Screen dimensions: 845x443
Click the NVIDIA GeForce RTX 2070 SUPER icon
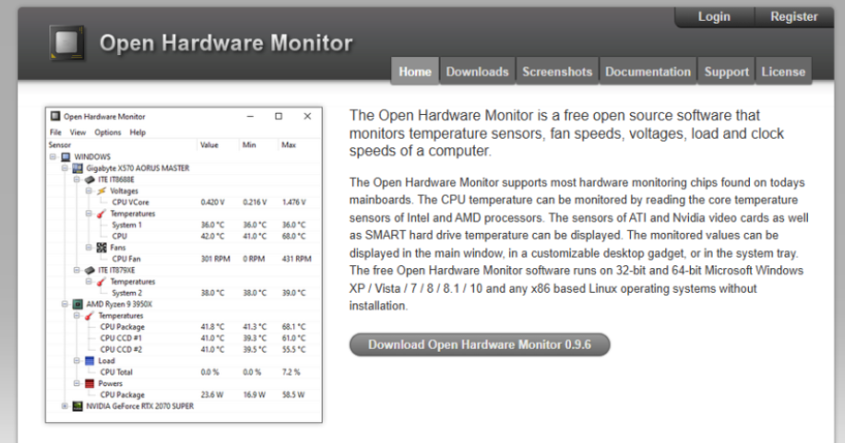pos(78,406)
